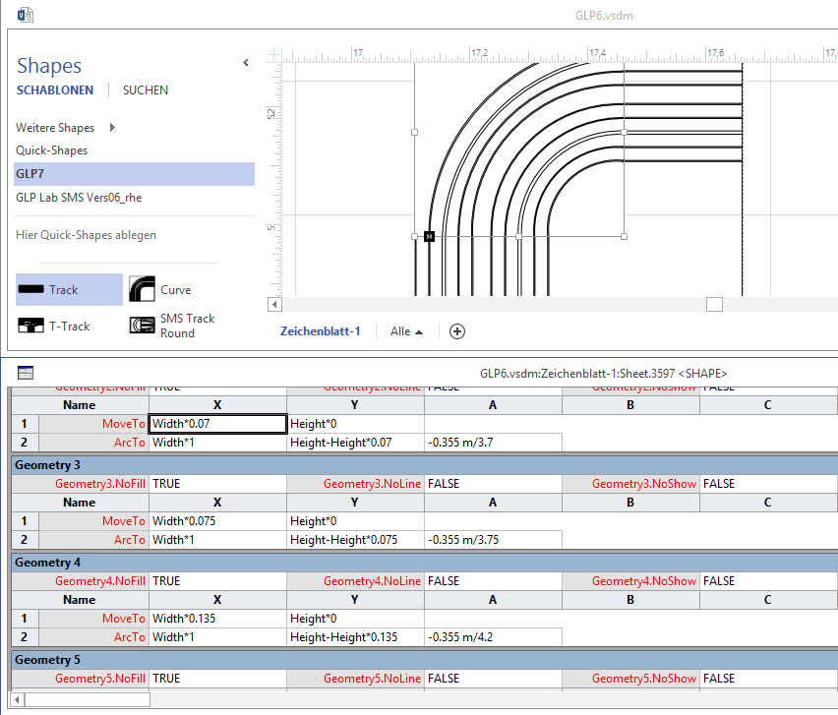Collapse the Shapes pane with arrow

point(246,63)
